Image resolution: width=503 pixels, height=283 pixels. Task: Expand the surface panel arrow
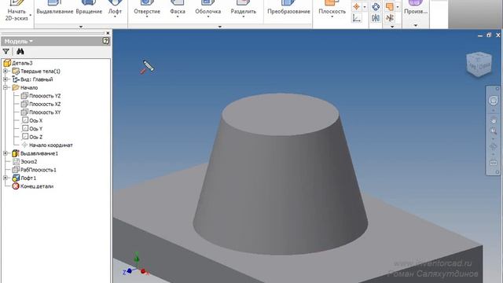[x=392, y=27]
